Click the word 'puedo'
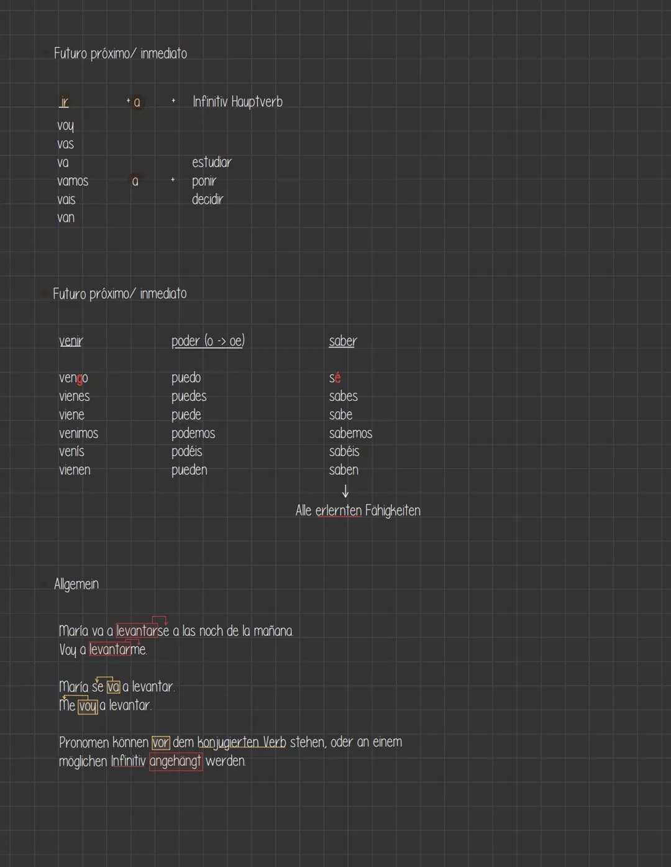 tap(186, 378)
